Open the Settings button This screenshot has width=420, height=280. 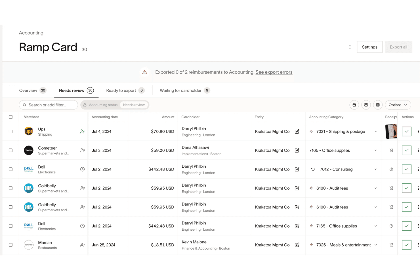[369, 47]
